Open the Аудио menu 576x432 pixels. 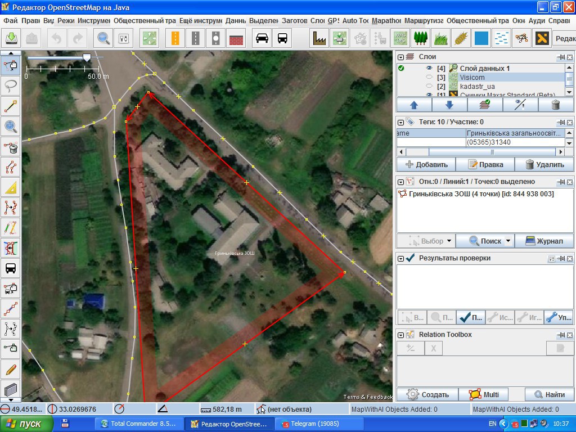[537, 21]
